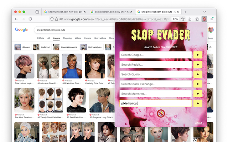Screen dimensions: 228x142
Task: Select the AI Mode search tab
Action: pos(40,38)
